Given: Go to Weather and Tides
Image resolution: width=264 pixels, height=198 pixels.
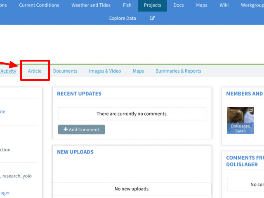Looking at the screenshot, I should [x=91, y=5].
